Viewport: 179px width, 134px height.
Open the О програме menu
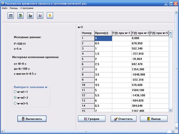[x=27, y=8]
